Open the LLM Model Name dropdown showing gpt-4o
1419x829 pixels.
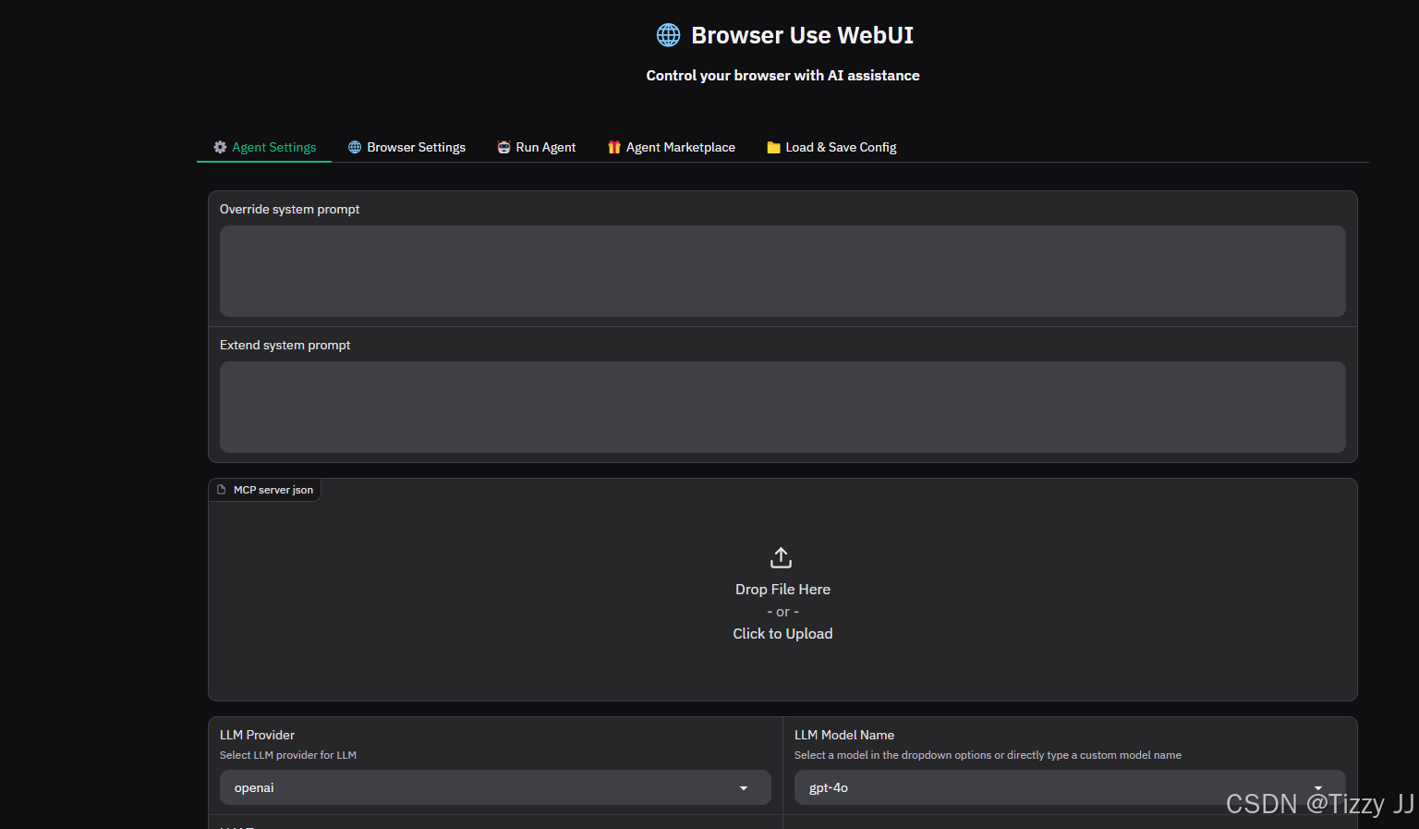tap(1070, 787)
